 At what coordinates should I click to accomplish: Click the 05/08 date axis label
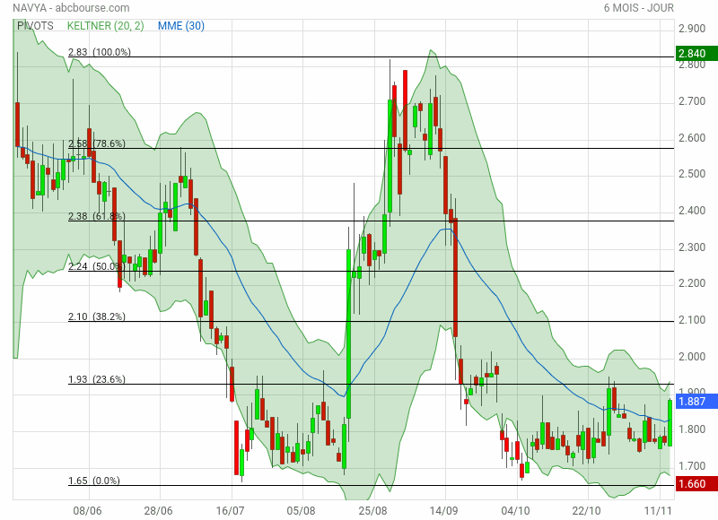pyautogui.click(x=301, y=510)
